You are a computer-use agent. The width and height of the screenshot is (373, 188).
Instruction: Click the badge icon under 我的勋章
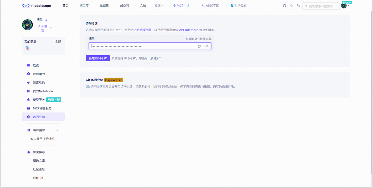(27, 48)
